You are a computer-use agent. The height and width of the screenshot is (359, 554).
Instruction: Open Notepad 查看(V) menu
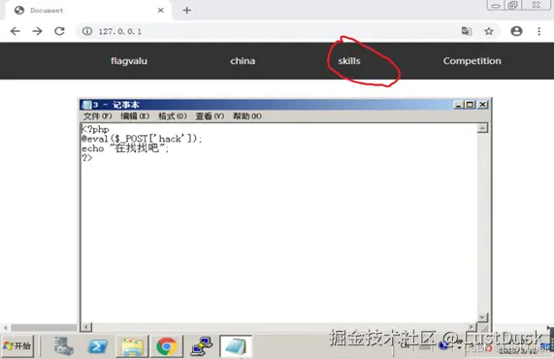click(x=210, y=115)
